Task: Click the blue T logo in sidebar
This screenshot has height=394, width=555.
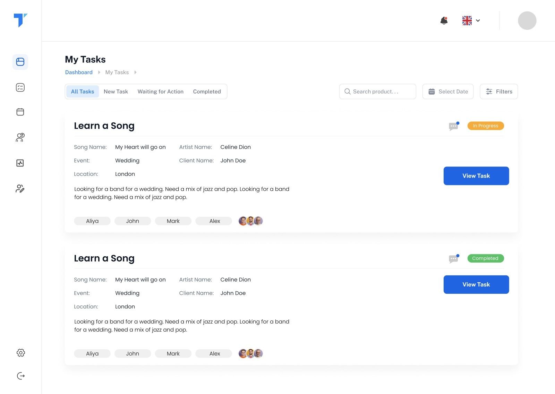Action: click(20, 20)
